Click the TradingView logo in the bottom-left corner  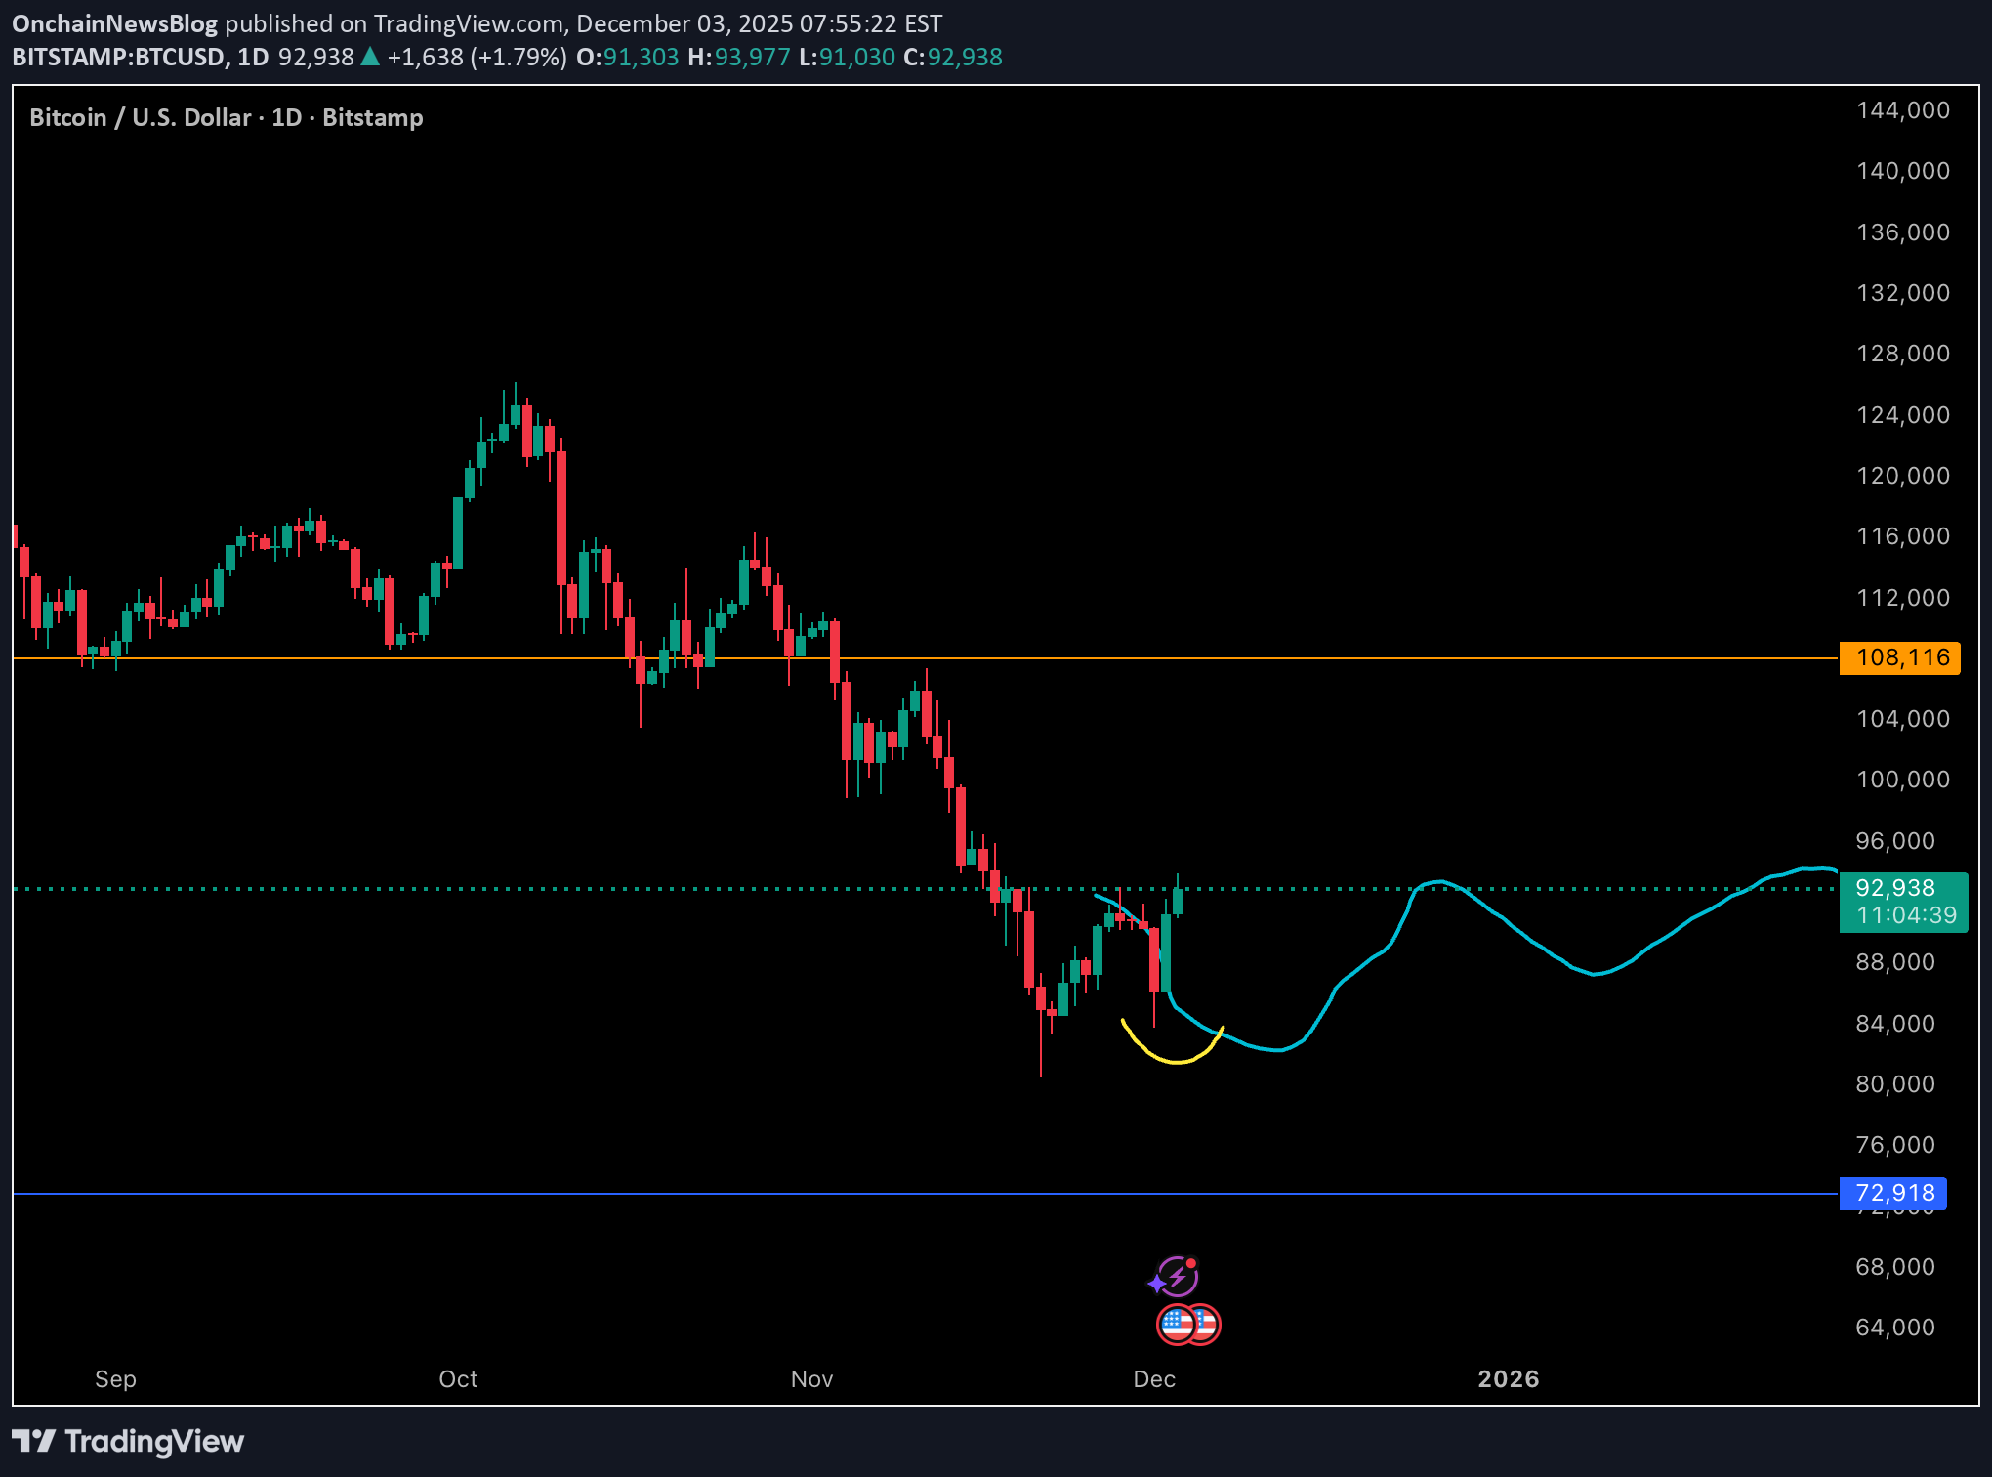[35, 1441]
